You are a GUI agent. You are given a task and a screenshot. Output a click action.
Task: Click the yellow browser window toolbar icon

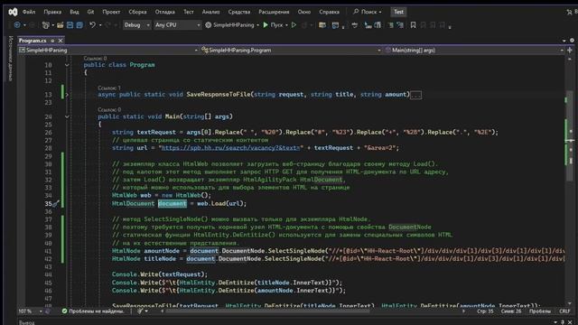322,25
